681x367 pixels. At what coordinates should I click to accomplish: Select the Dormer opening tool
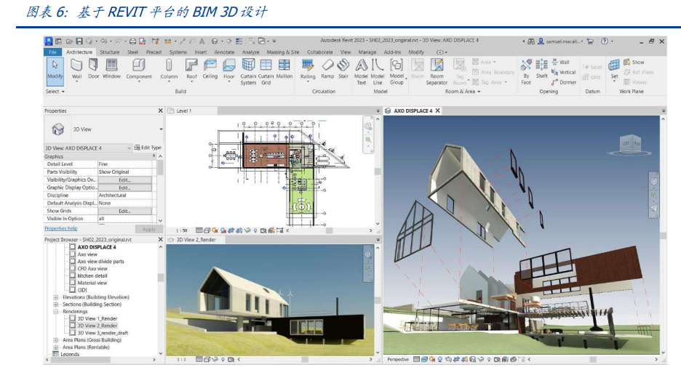(x=564, y=82)
